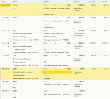Screen dimensions: 110x99
Task: Click the Дебет column header
Action: pyautogui.click(x=15, y=2)
